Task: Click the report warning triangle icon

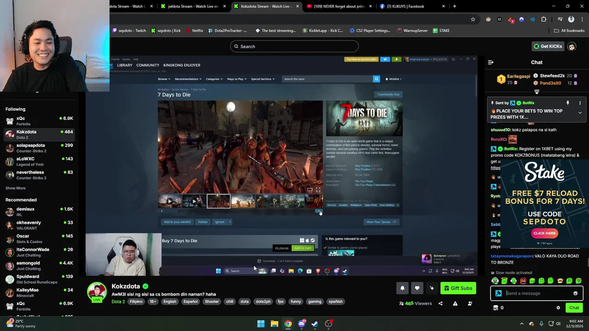Action: [455, 303]
